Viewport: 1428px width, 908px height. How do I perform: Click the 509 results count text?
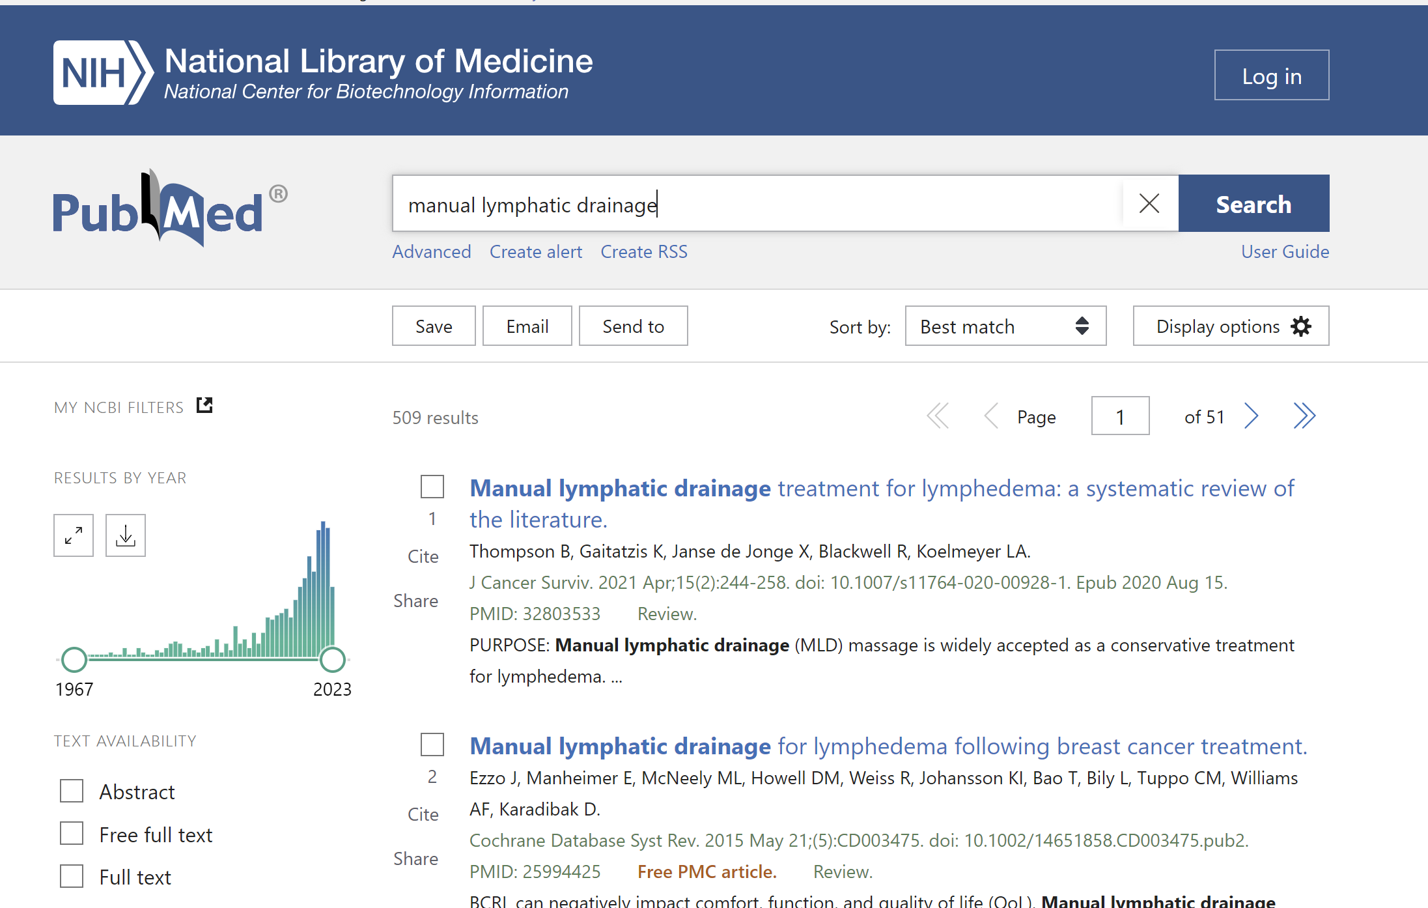435,418
